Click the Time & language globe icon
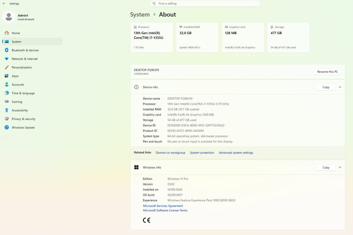The width and height of the screenshot is (353, 235). coord(7,93)
